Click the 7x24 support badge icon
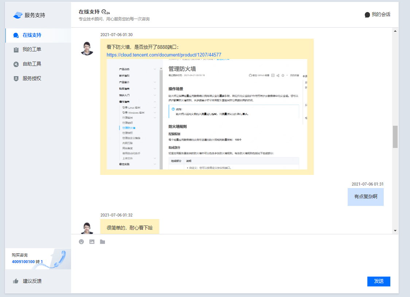The width and height of the screenshot is (410, 297). click(x=106, y=12)
